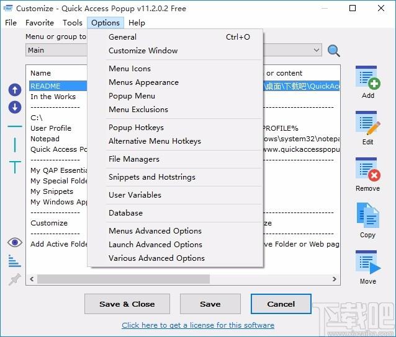Open Snippets and Hotstrings settings

(x=175, y=177)
